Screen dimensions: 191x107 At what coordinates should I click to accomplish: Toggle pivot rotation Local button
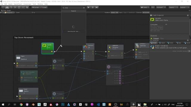[44, 7]
